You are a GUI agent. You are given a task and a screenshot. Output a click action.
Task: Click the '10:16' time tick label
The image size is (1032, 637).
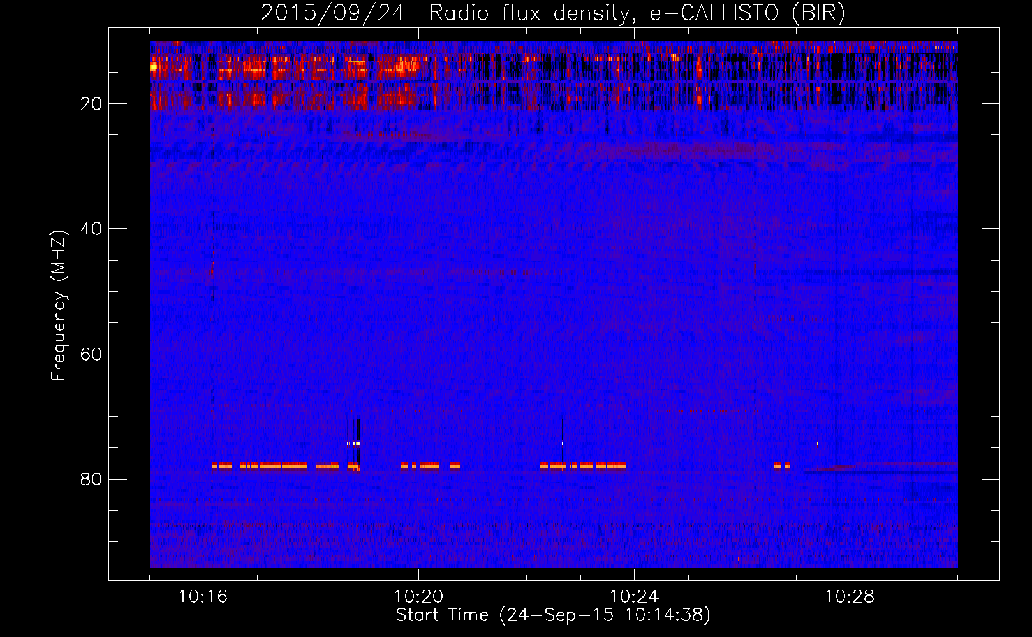pyautogui.click(x=203, y=597)
